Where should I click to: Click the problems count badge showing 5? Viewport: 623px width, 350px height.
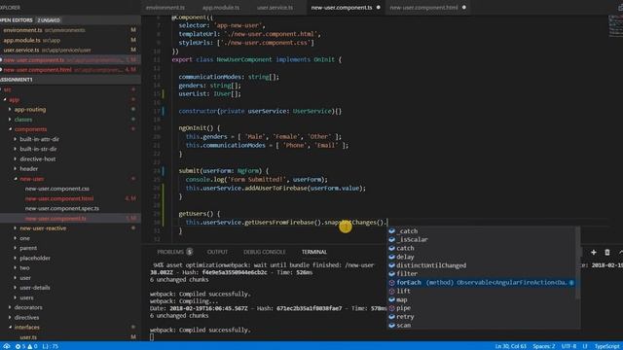pos(190,252)
